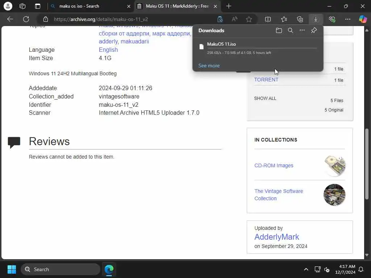Open the clock showing 4:17 AM
The image size is (371, 278).
click(345, 269)
